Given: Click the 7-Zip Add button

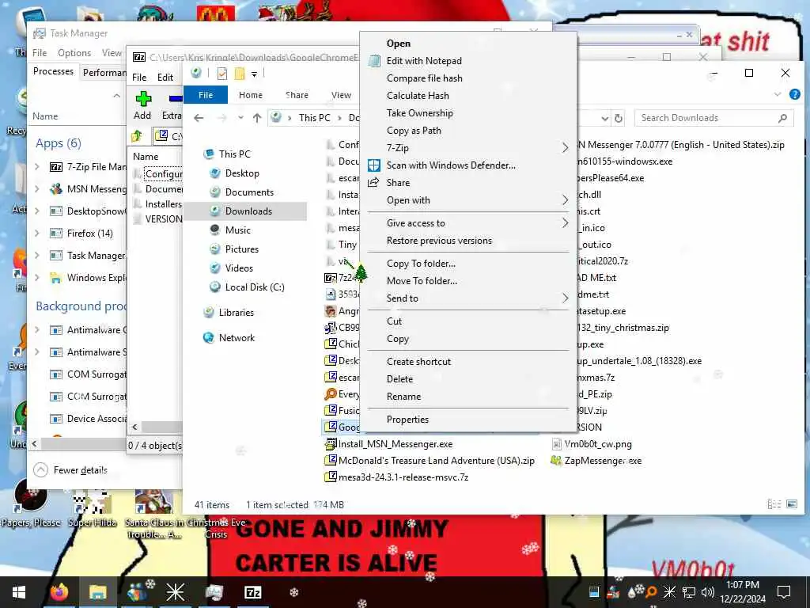Looking at the screenshot, I should 142,106.
